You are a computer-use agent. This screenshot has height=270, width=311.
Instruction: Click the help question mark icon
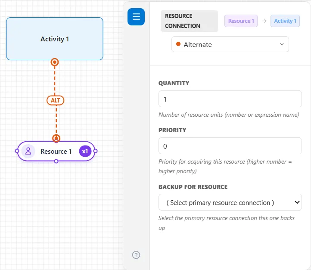[x=136, y=255]
